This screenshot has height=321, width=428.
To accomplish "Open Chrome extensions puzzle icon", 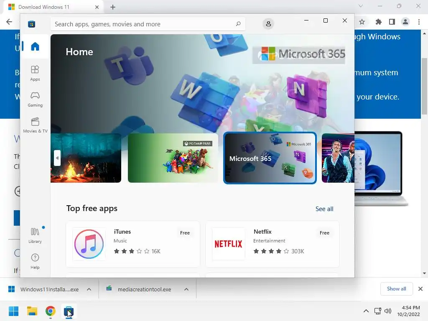I will (x=378, y=22).
